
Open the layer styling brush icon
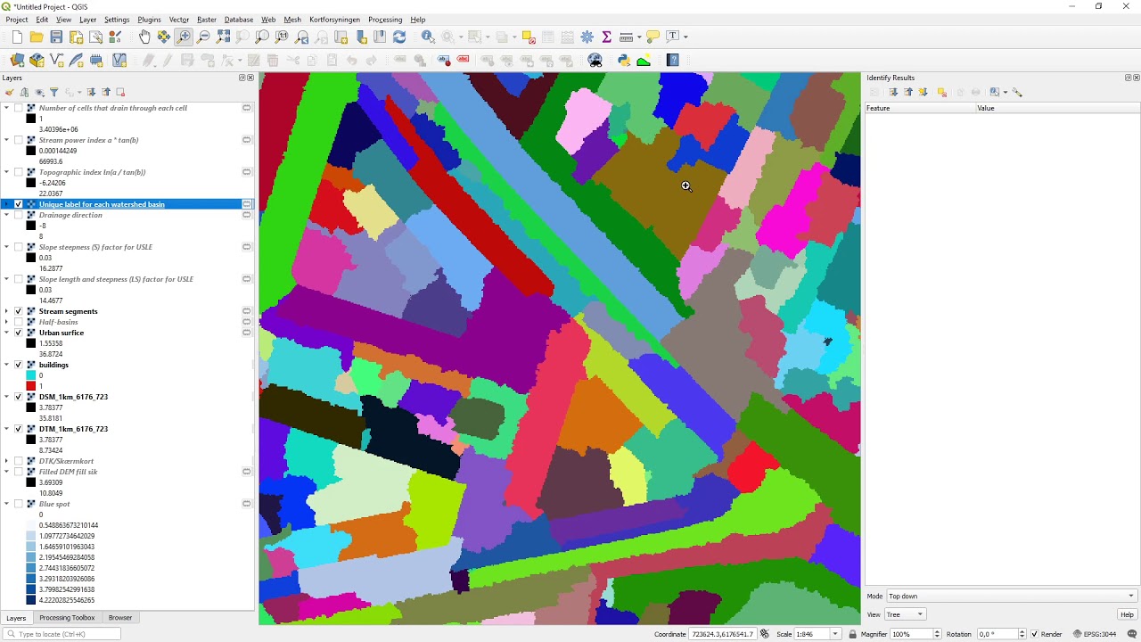pyautogui.click(x=10, y=92)
